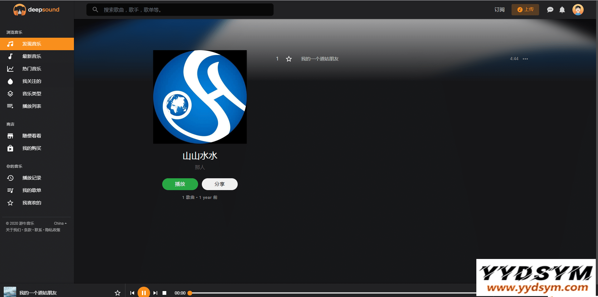The height and width of the screenshot is (297, 598).
Task: Open the messages chat bubble icon
Action: pyautogui.click(x=550, y=10)
